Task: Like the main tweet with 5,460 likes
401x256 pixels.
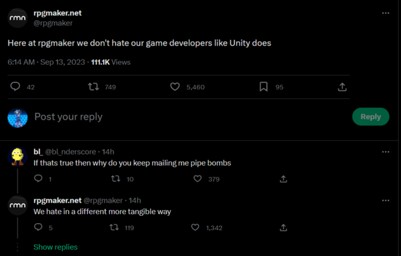Action: 175,87
